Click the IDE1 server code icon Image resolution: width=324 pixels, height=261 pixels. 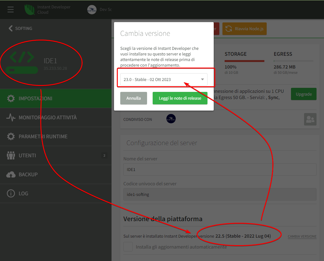[x=22, y=57]
